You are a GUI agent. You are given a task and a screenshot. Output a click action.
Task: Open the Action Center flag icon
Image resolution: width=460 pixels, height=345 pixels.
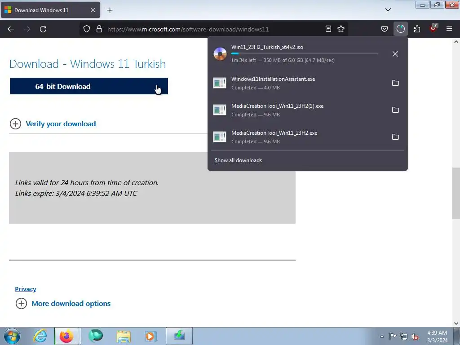(x=393, y=336)
